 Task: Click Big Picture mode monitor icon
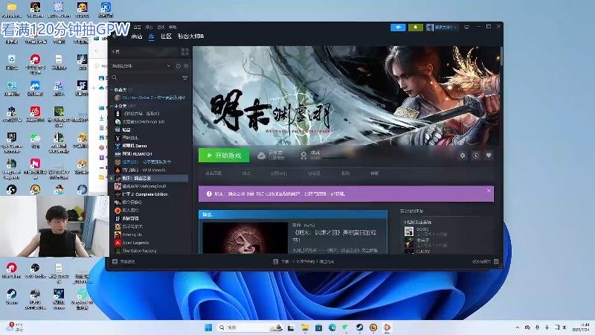tap(467, 28)
